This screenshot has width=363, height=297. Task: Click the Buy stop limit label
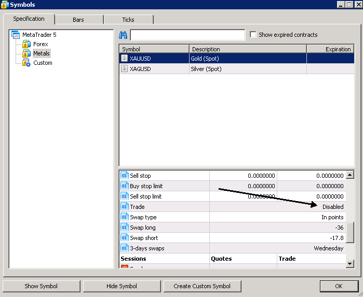point(146,186)
